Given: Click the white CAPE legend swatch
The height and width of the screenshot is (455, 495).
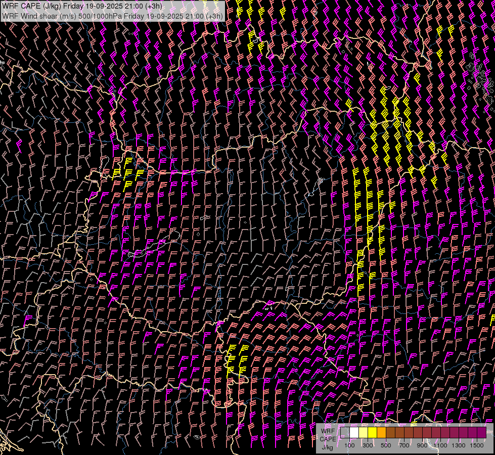Looking at the screenshot, I should pyautogui.click(x=354, y=433).
